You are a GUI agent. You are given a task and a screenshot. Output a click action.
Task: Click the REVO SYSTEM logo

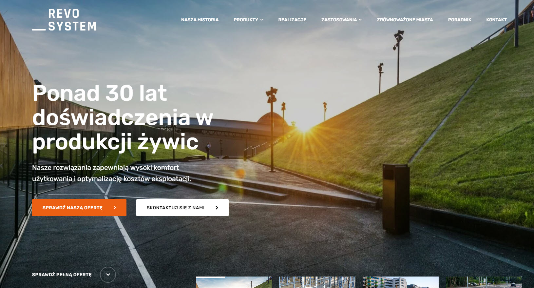[65, 20]
